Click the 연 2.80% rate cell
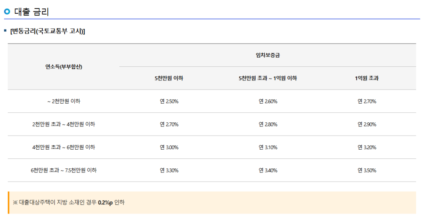This screenshot has width=425, height=216. (x=268, y=124)
